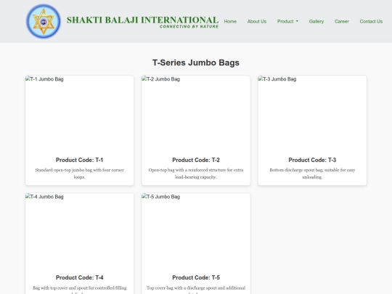Click the Shakti Balaji star logo
Viewport: 392px width, 294px height.
(44, 21)
